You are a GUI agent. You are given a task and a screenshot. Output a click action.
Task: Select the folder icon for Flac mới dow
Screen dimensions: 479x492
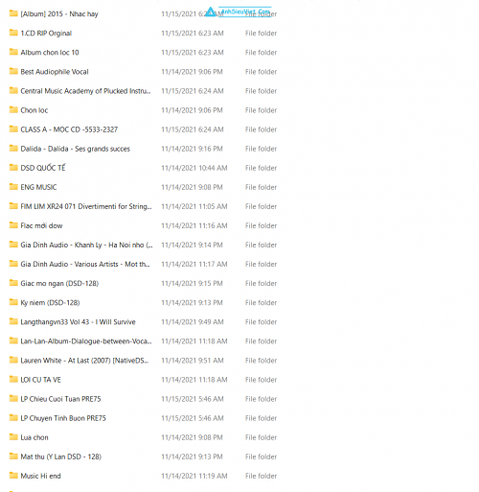[x=13, y=225]
